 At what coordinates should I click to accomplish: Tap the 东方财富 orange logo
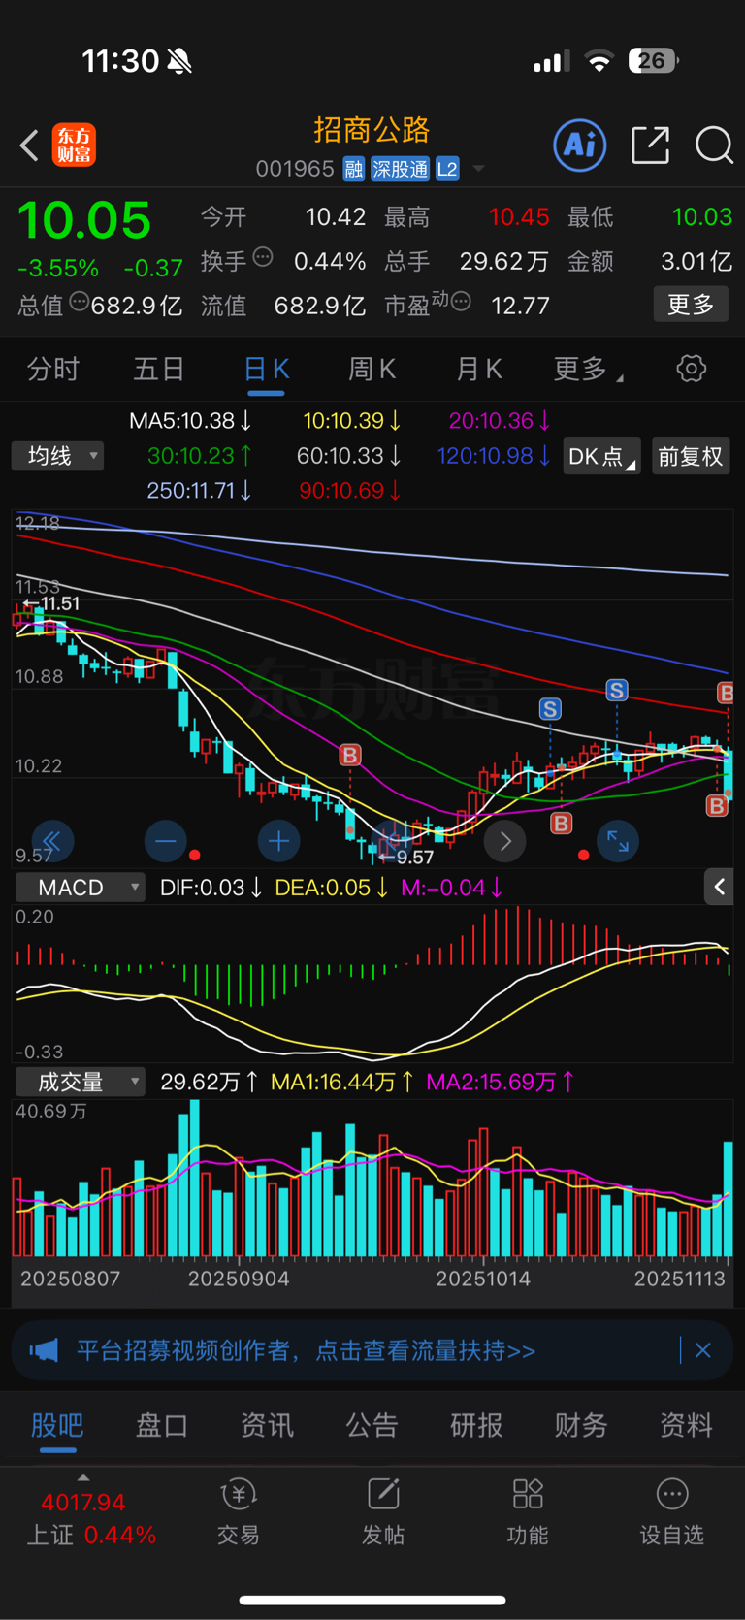pos(74,146)
